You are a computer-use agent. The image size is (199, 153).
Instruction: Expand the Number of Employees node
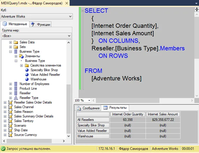coord(10,84)
